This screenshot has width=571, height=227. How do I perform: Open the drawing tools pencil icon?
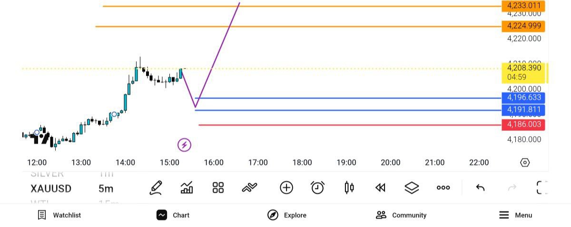tap(156, 188)
